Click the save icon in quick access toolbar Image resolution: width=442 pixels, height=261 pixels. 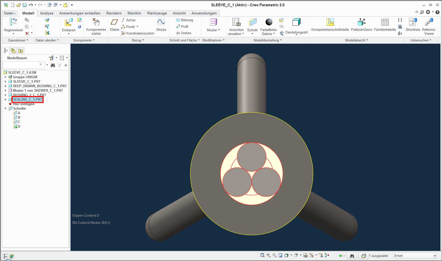point(24,5)
